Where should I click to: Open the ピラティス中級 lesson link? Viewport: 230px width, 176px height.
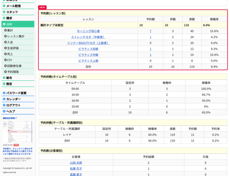click(88, 55)
